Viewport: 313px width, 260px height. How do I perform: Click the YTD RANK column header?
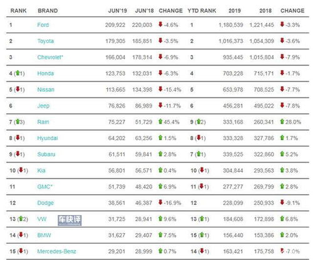(x=202, y=11)
